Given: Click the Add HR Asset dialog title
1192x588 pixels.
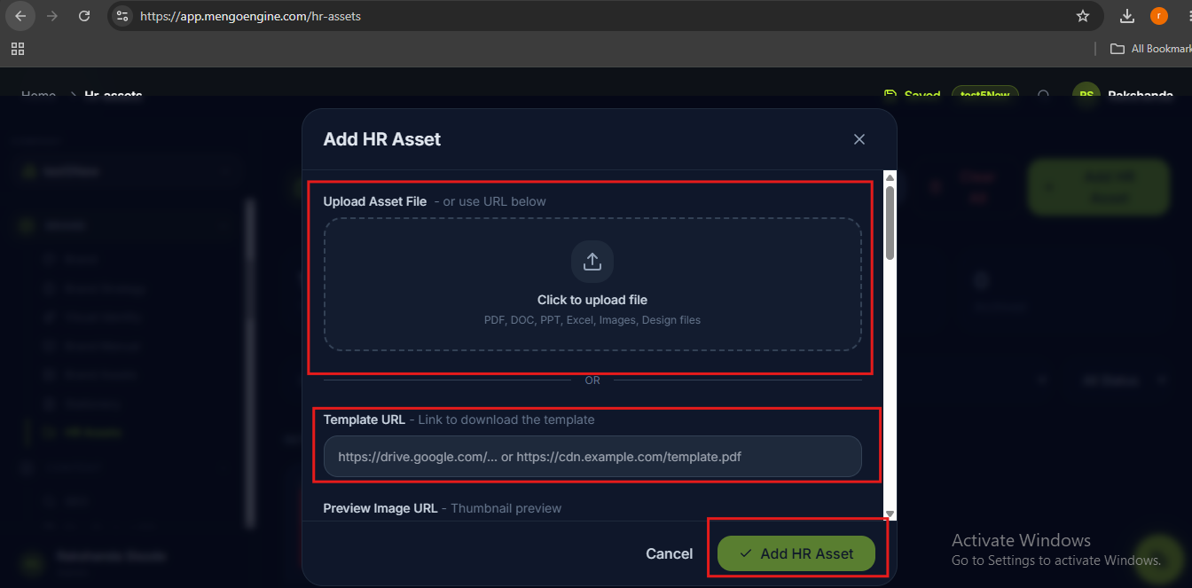Looking at the screenshot, I should point(382,139).
